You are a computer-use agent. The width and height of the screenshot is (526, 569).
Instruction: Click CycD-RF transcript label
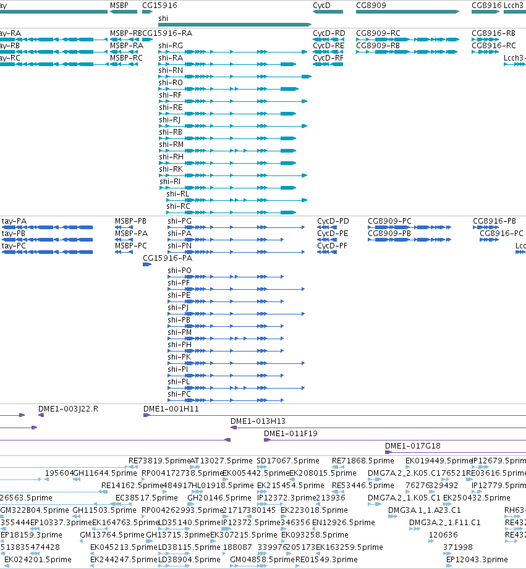328,58
